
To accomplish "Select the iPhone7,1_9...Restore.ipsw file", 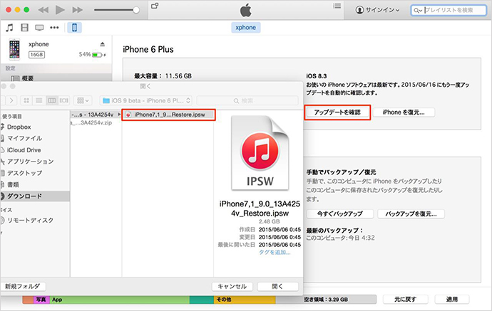I will (168, 115).
